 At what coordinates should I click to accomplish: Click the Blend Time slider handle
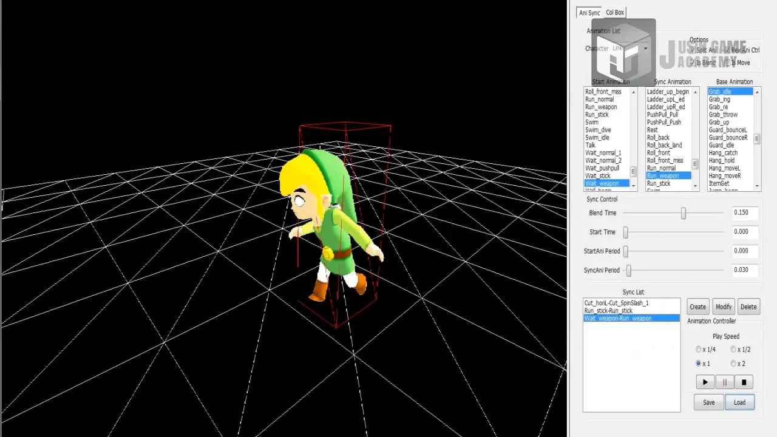[x=684, y=213]
